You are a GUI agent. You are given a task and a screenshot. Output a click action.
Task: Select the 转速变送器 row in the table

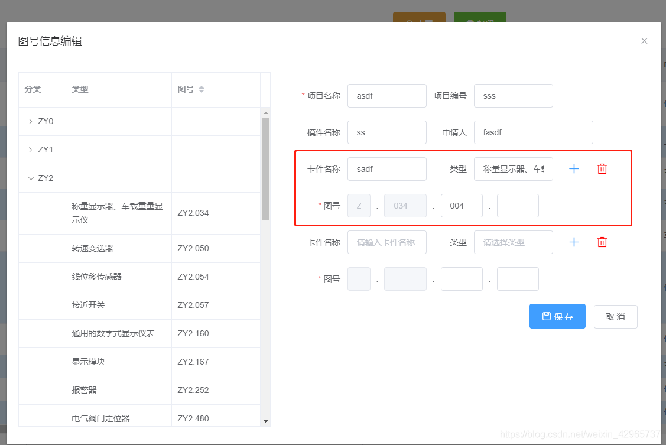pyautogui.click(x=118, y=248)
